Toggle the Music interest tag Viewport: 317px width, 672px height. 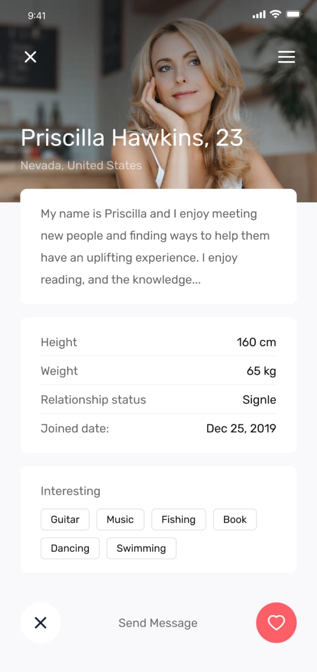tap(120, 520)
